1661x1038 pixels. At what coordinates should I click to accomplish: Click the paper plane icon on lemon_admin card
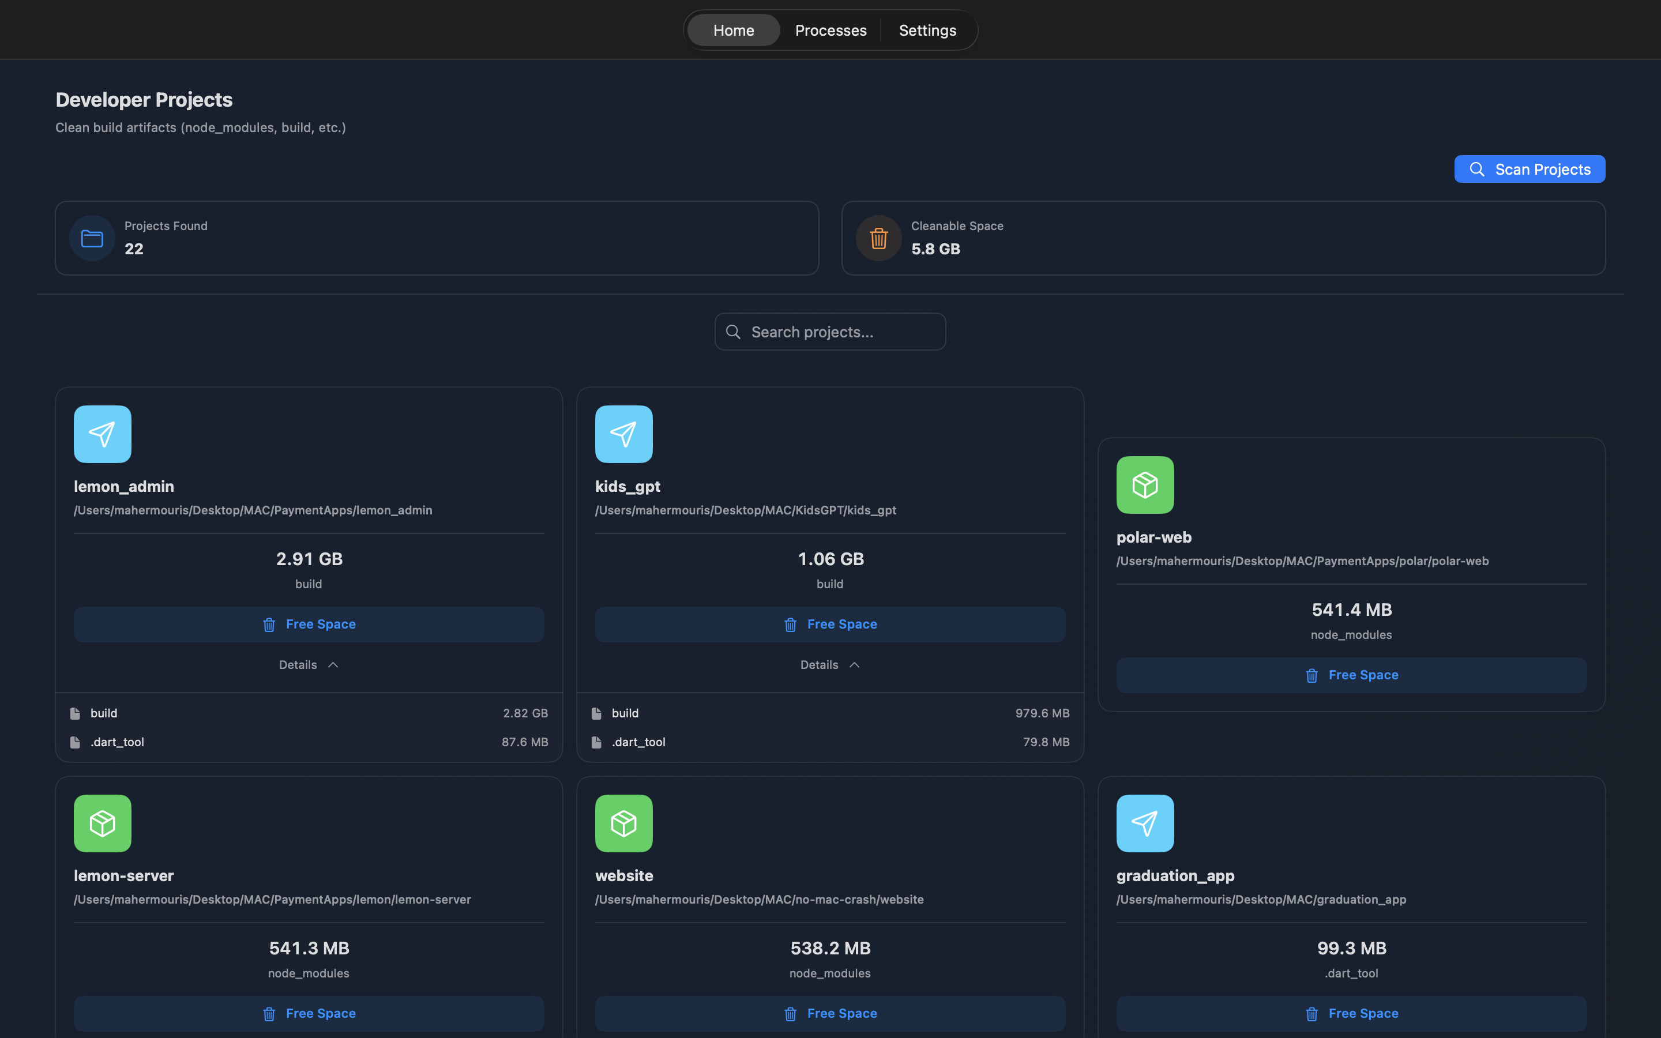pos(102,433)
